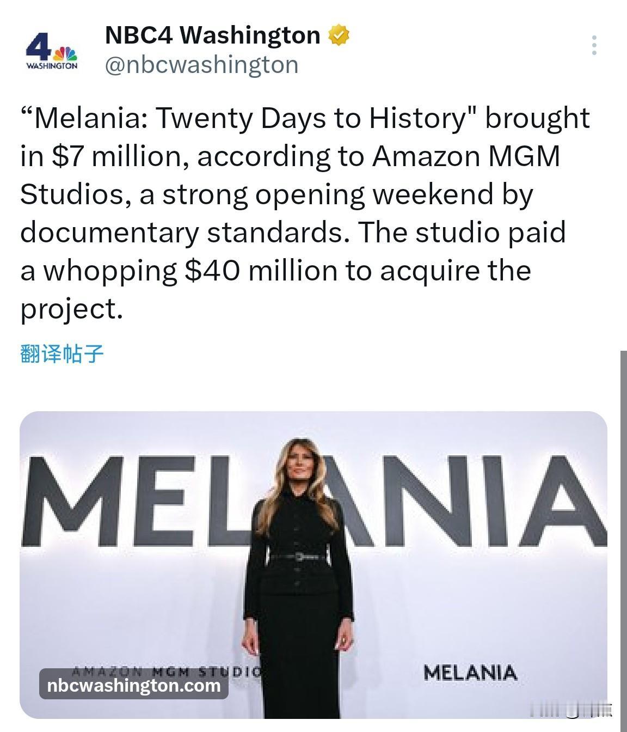Open the NBC4 Washington profile avatar
The height and width of the screenshot is (732, 627).
click(x=52, y=51)
